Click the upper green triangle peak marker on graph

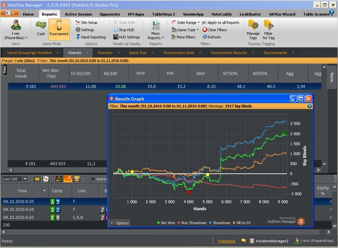[284, 132]
